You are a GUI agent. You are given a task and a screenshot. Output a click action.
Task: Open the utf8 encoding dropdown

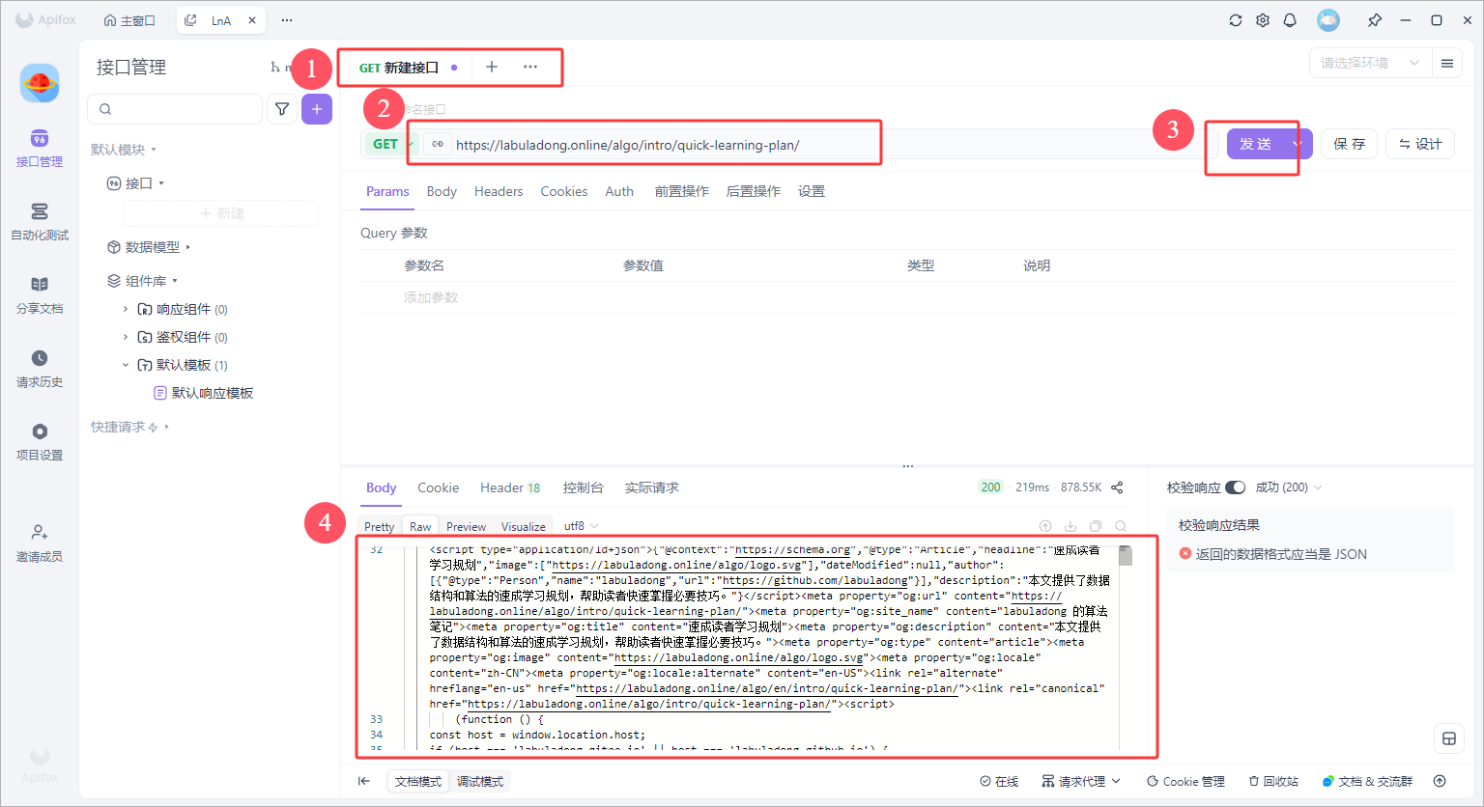tap(581, 526)
